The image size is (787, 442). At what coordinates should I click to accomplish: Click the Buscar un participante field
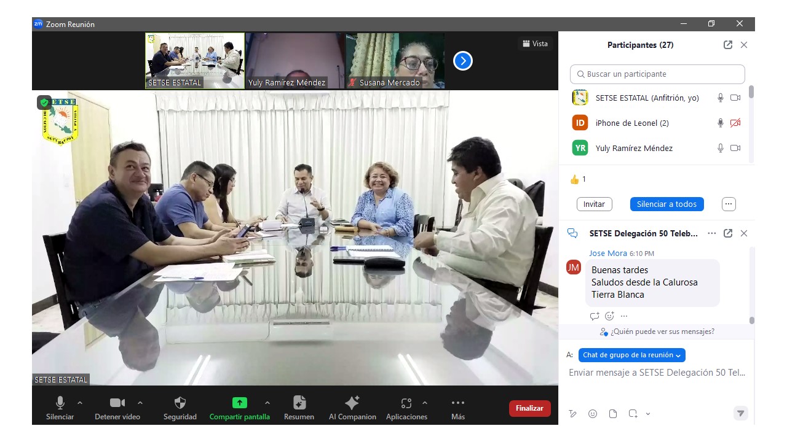(x=657, y=74)
